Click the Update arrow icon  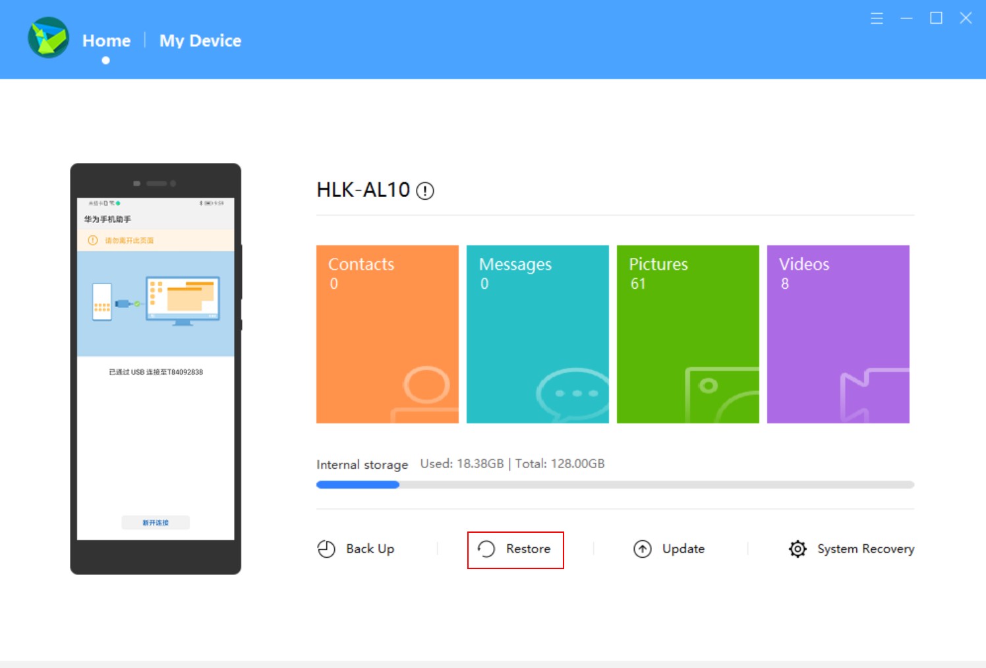tap(641, 549)
